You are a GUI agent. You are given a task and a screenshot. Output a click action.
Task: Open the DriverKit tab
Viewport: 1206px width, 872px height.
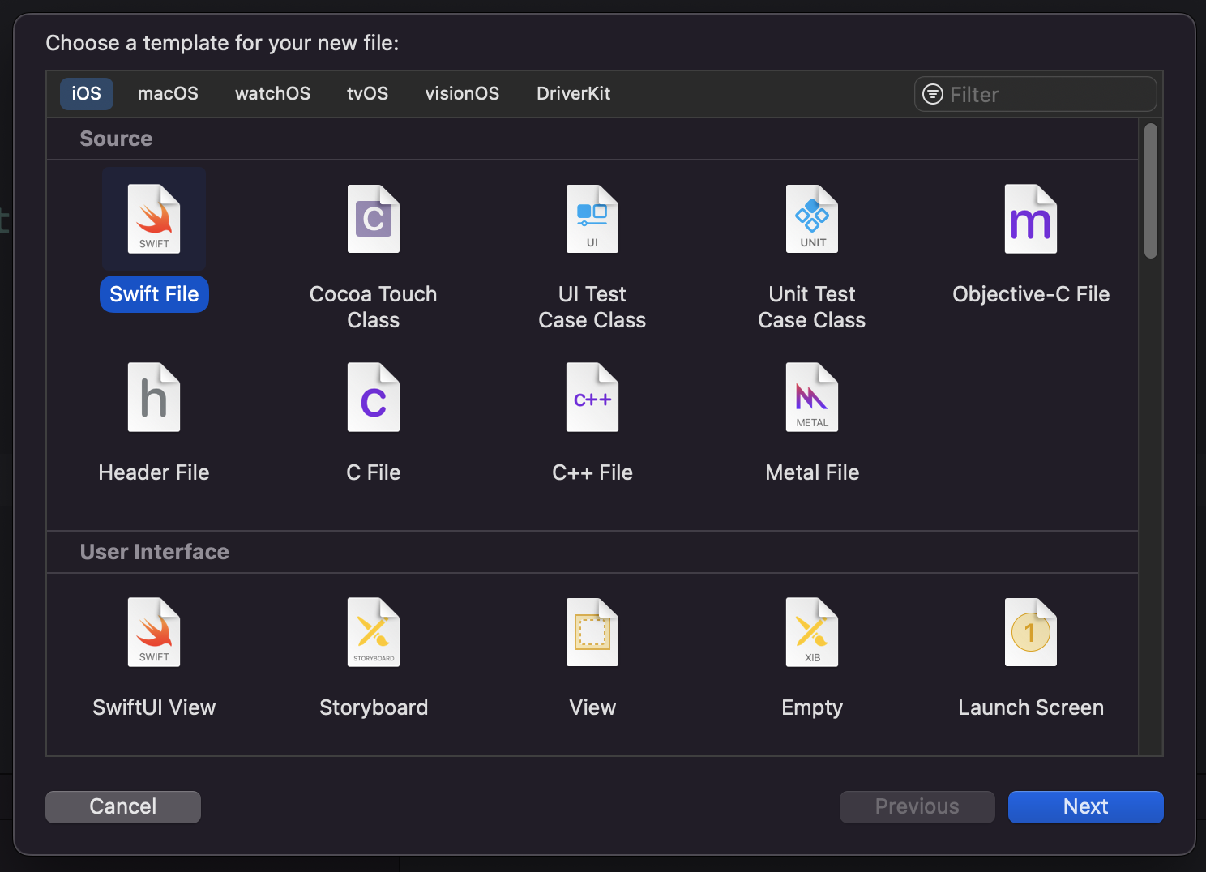[x=573, y=93]
